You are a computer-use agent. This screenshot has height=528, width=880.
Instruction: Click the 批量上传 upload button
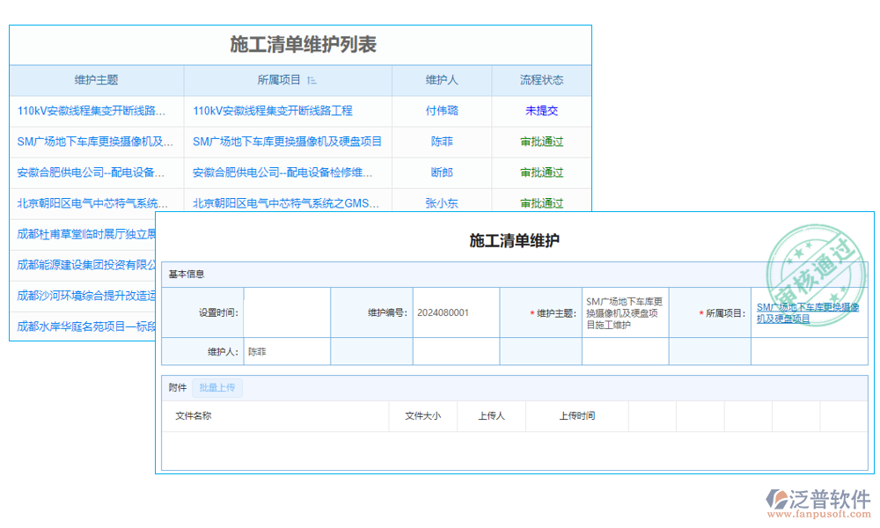click(x=216, y=387)
